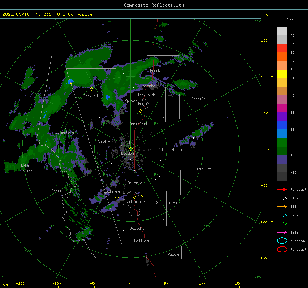This screenshot has width=308, height=288.
Task: Click the red forecast ellipse in legend
Action: point(282,249)
